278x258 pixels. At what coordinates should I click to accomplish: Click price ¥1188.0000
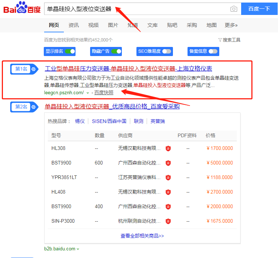pyautogui.click(x=220, y=177)
